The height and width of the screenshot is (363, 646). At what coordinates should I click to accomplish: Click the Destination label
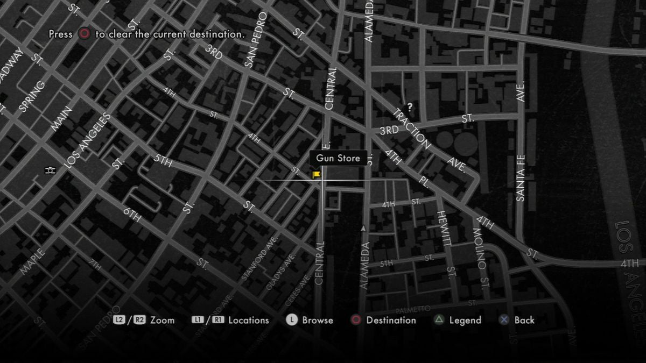coord(391,320)
